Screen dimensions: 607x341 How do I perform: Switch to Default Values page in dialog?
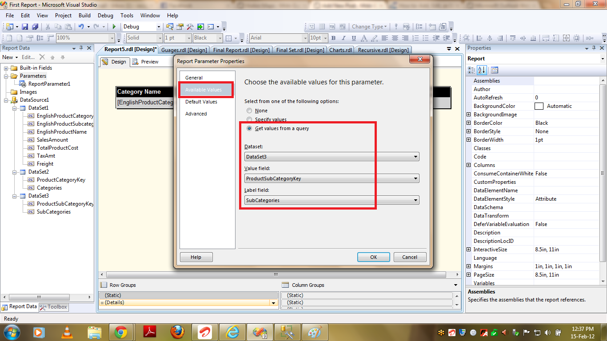(201, 102)
